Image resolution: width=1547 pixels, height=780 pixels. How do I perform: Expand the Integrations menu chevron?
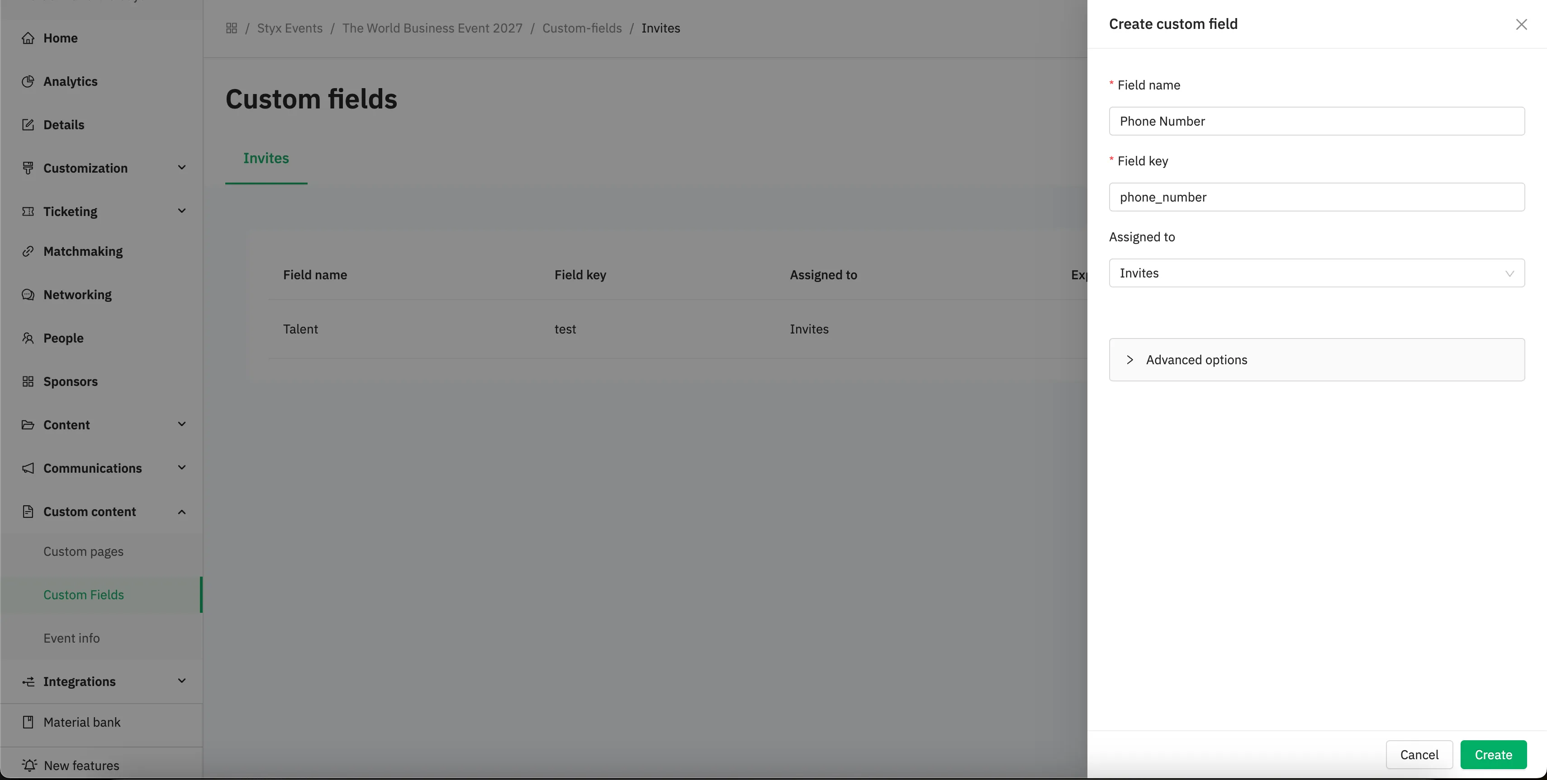click(181, 681)
